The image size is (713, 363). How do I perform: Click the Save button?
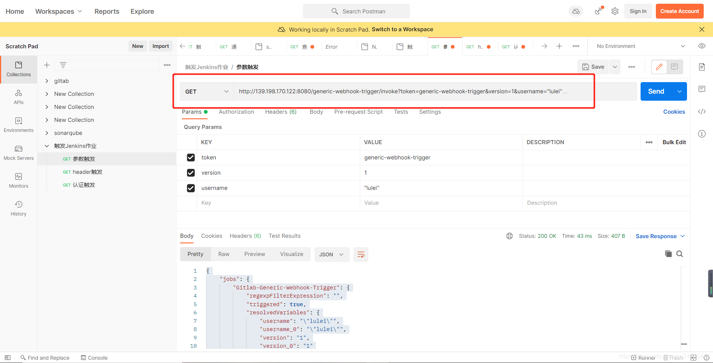coord(593,67)
